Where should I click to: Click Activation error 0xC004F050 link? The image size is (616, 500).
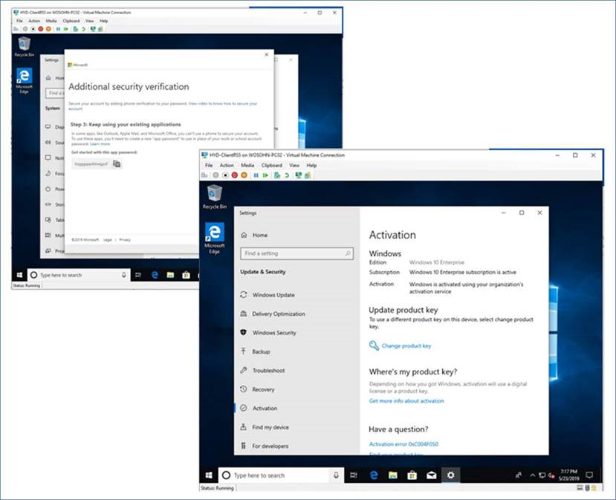[403, 444]
